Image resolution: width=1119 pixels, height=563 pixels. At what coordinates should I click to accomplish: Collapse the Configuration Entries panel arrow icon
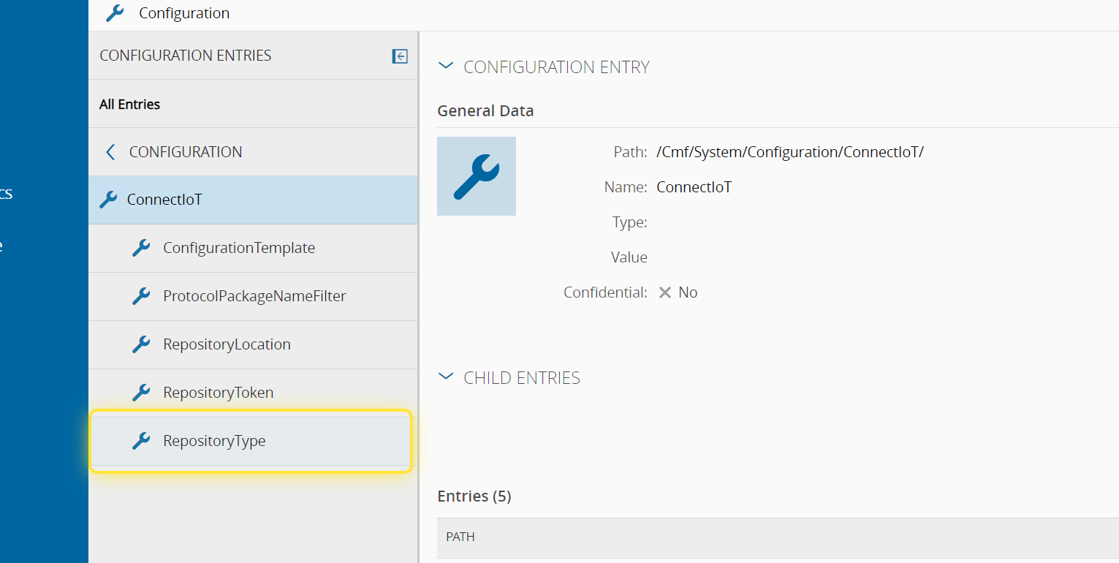coord(400,56)
